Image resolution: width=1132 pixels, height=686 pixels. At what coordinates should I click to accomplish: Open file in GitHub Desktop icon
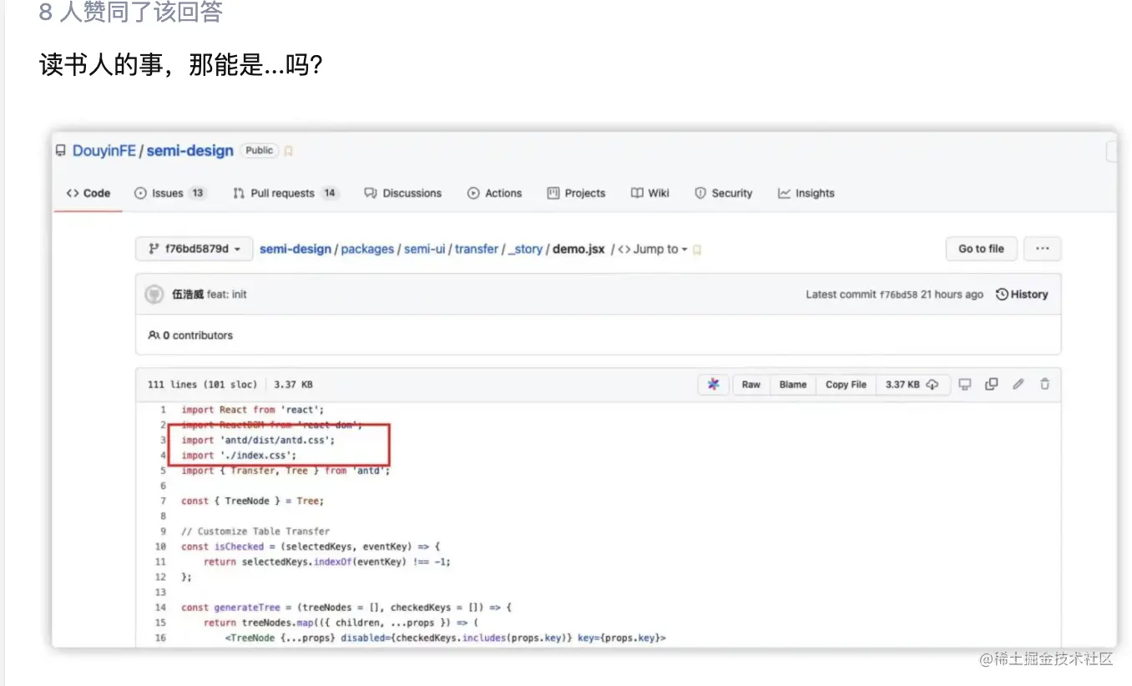tap(965, 385)
